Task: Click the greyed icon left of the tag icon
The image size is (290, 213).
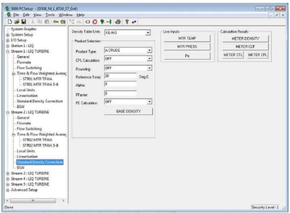Action: (x=79, y=22)
